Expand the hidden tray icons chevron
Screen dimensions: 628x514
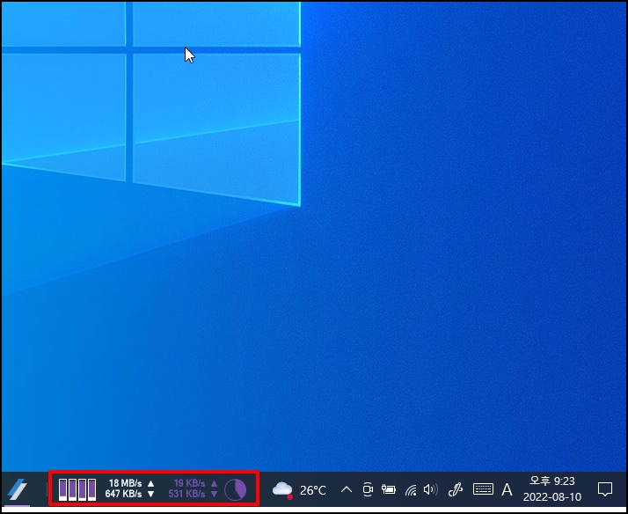click(x=347, y=489)
